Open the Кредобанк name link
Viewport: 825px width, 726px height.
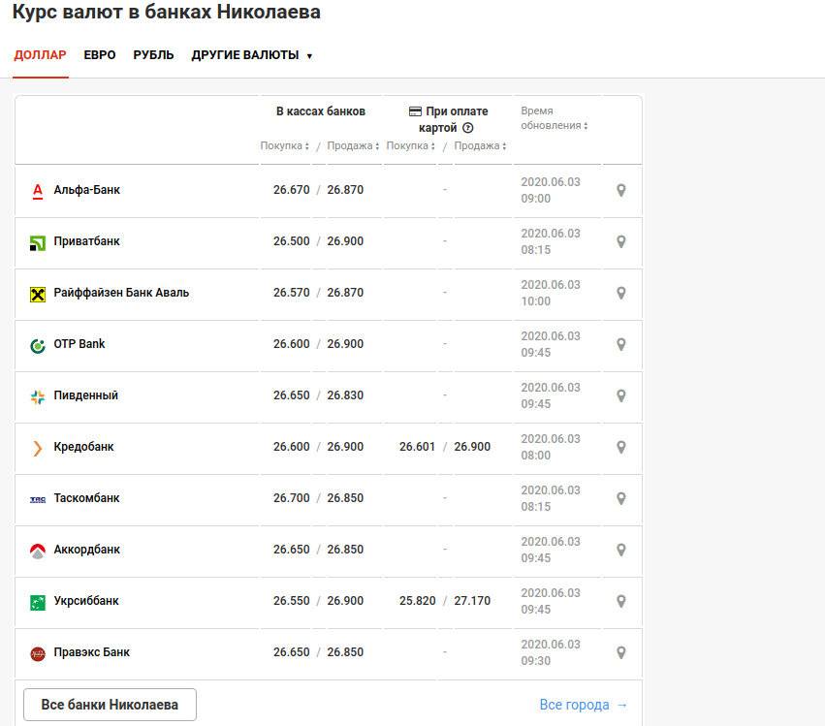click(83, 447)
